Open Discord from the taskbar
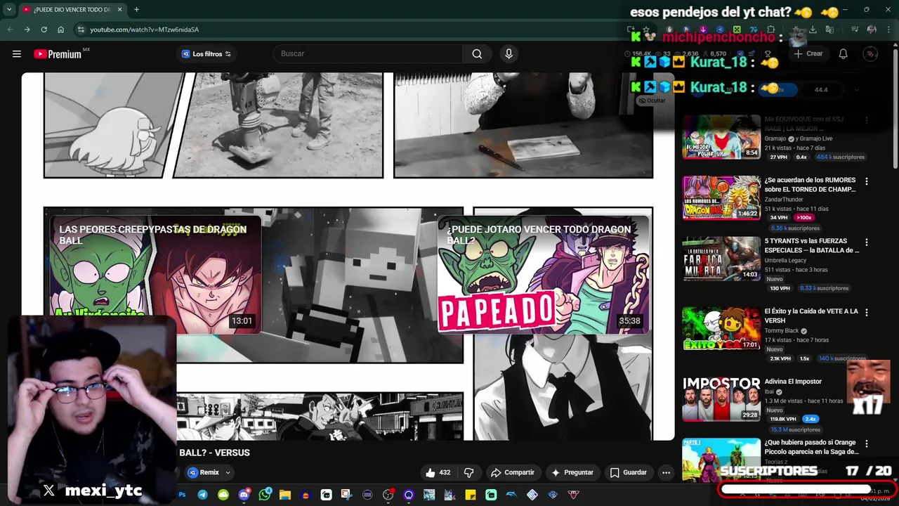 (244, 495)
